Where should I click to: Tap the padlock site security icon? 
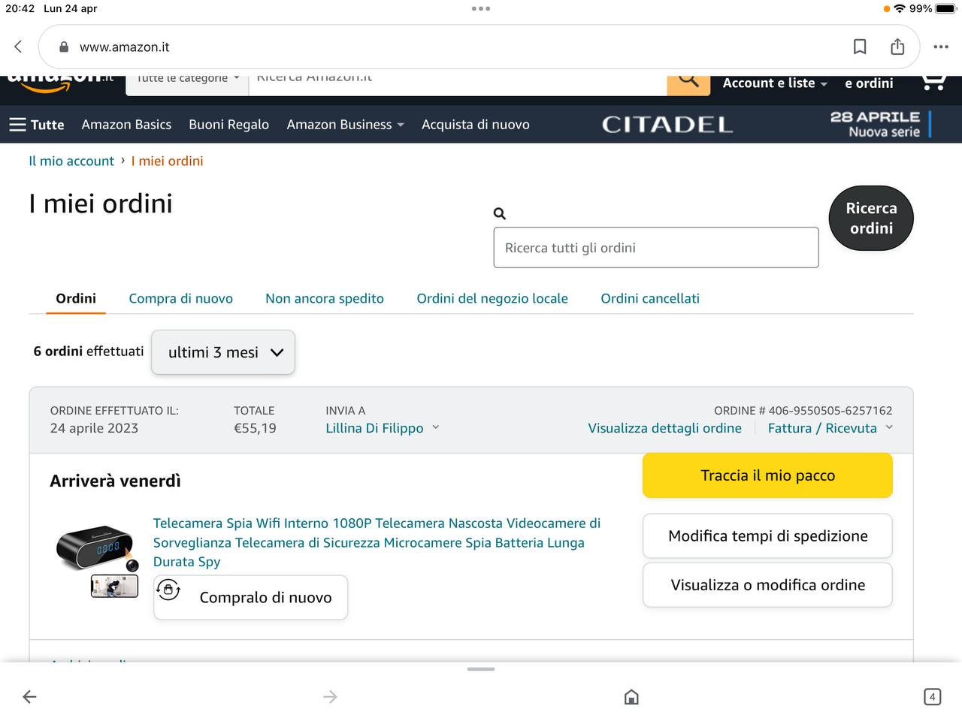[x=65, y=47]
